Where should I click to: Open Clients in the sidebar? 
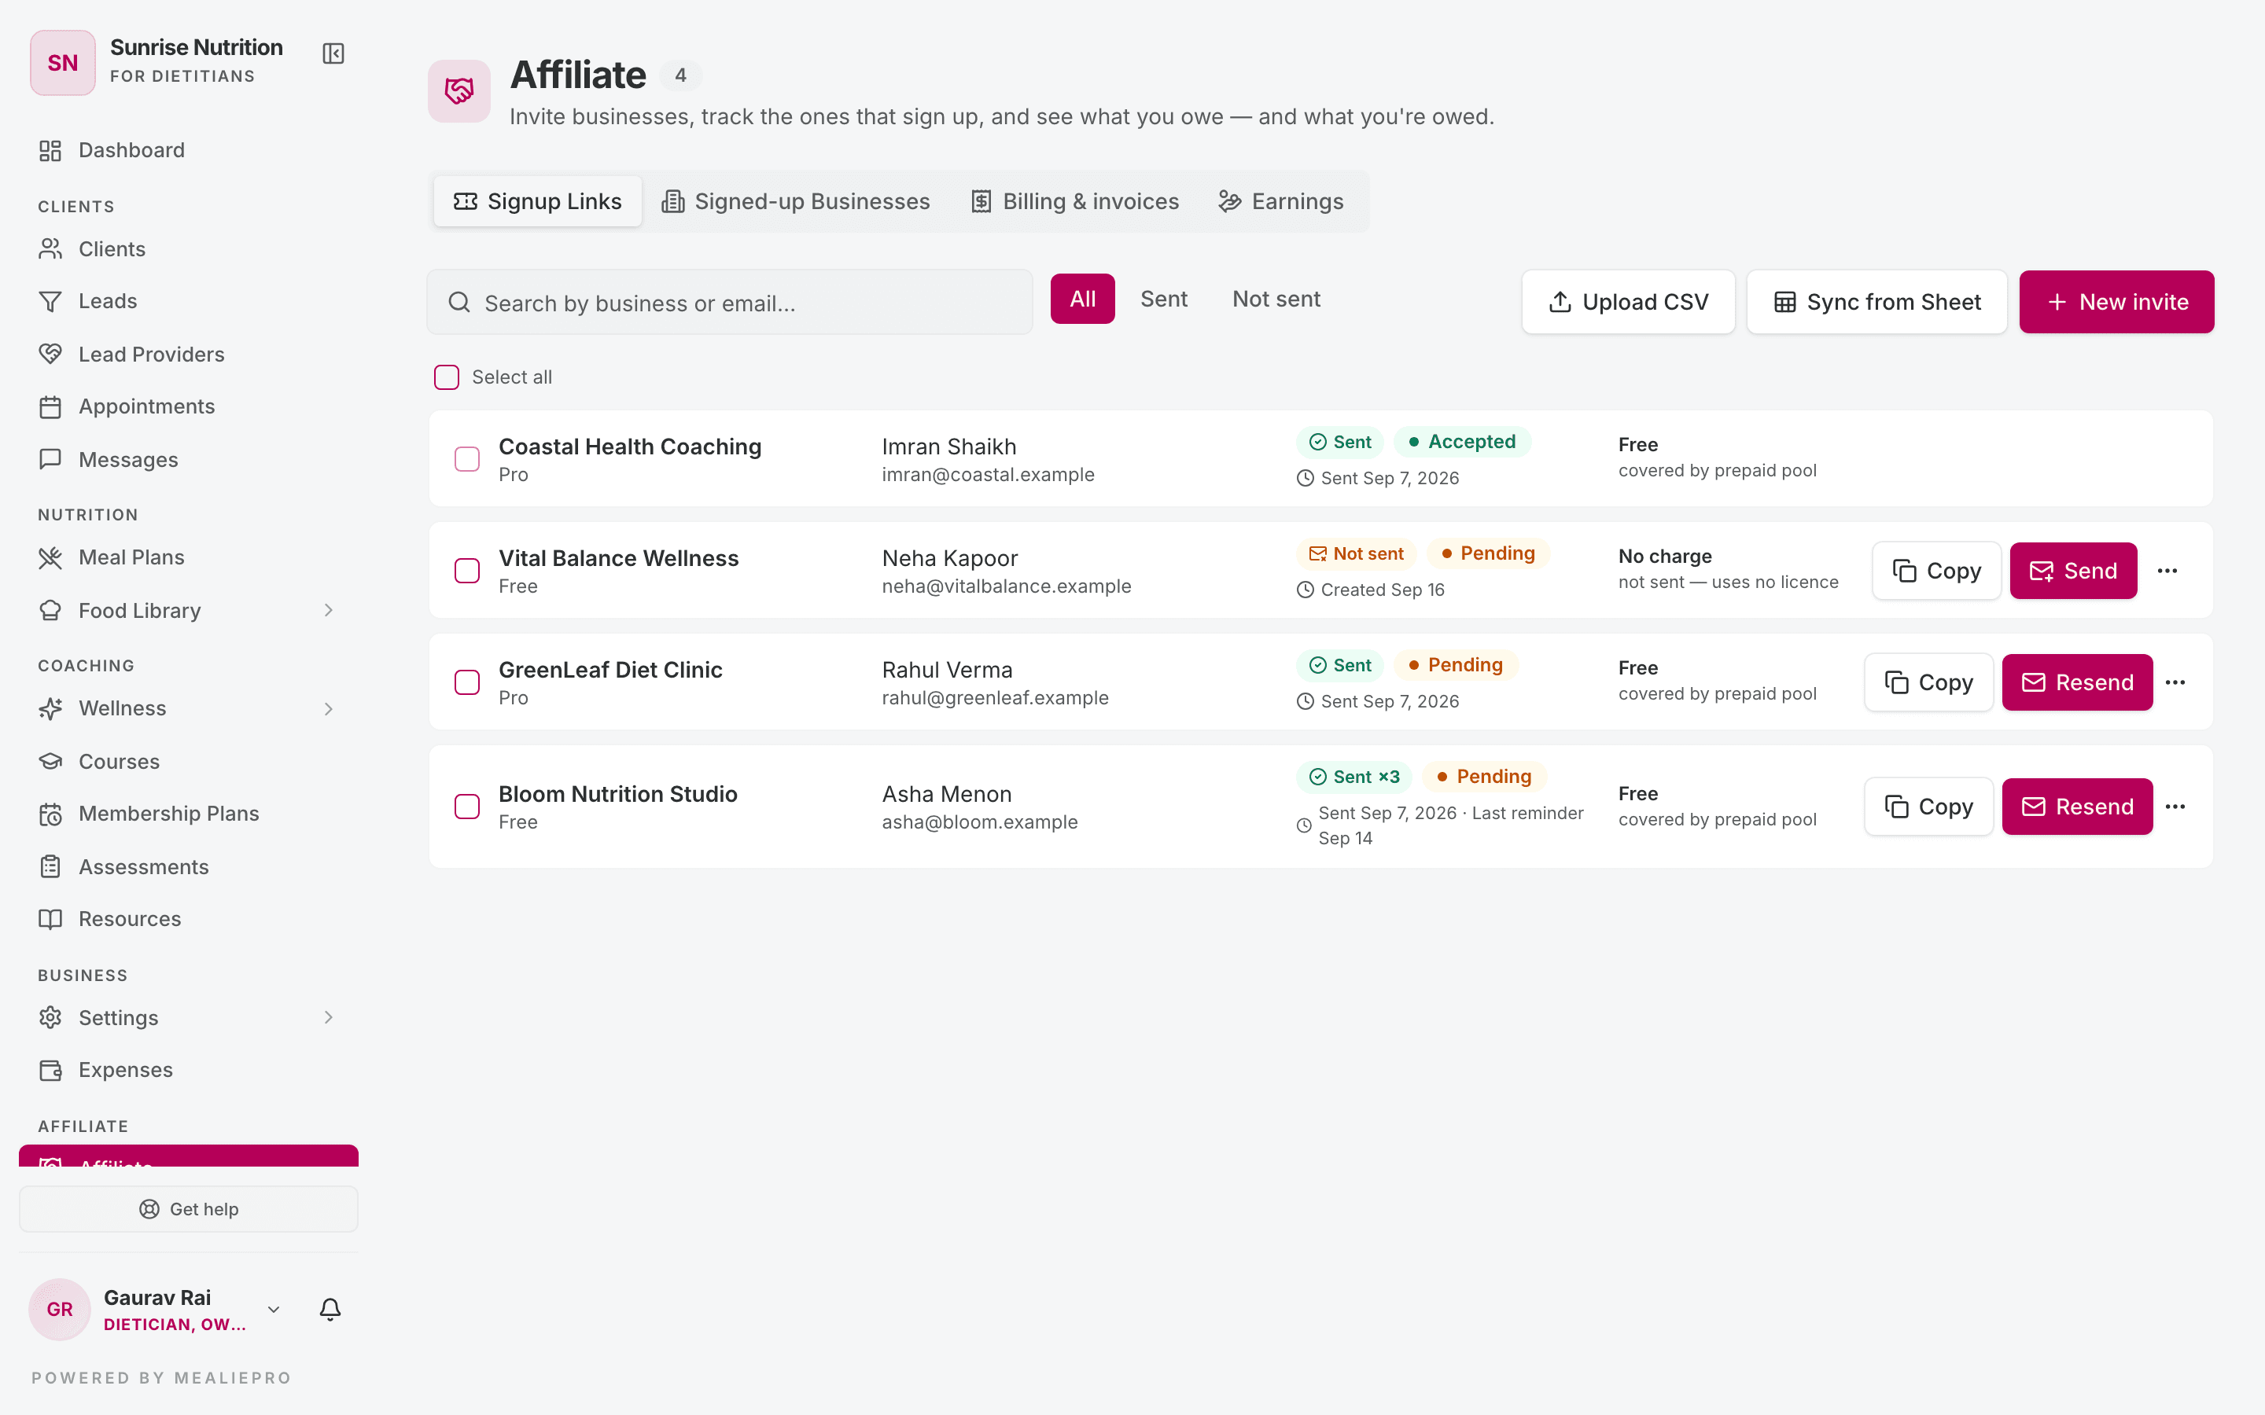(x=188, y=249)
